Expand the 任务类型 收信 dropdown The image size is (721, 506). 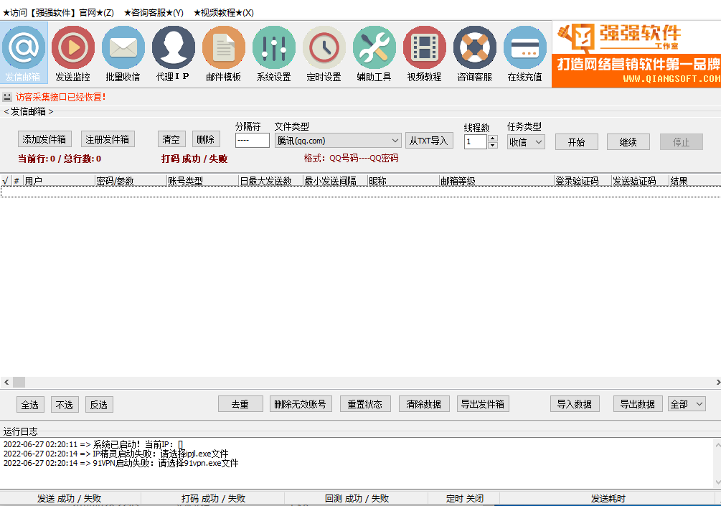526,142
